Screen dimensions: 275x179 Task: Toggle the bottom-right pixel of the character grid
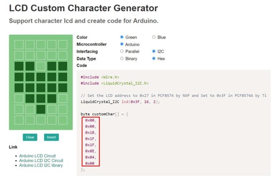pos(63,120)
